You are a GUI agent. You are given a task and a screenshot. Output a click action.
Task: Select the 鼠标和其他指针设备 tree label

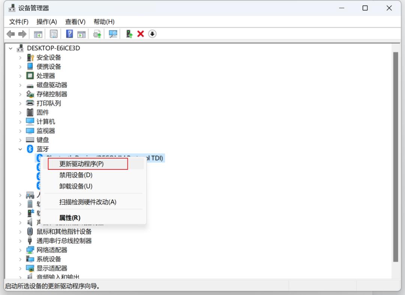pyautogui.click(x=64, y=231)
